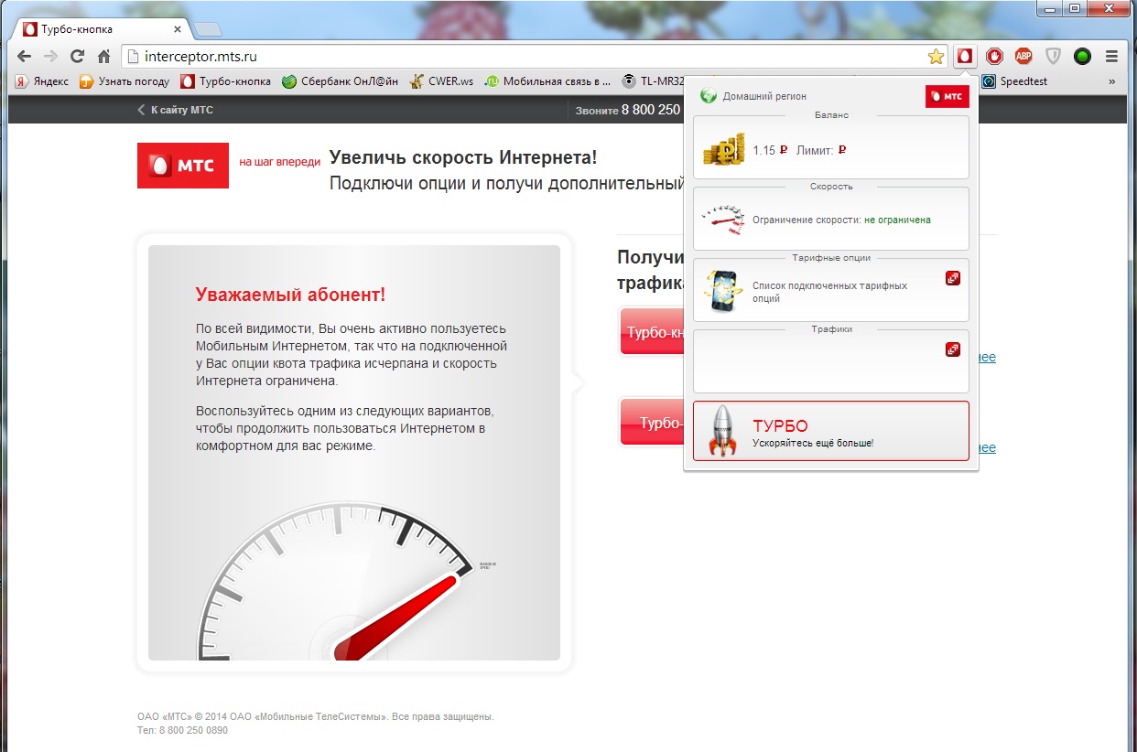The height and width of the screenshot is (752, 1137).
Task: Reload the page with the refresh icon
Action: point(77,56)
